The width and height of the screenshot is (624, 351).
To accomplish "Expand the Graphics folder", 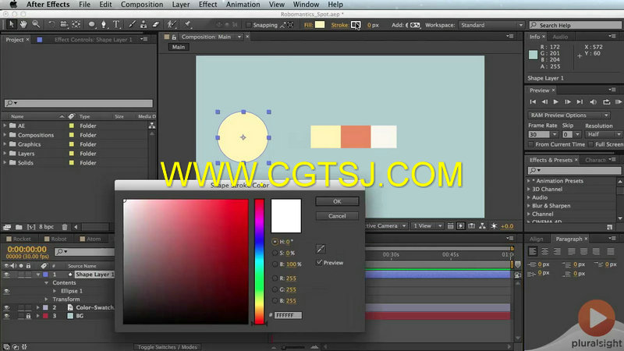I will point(5,144).
